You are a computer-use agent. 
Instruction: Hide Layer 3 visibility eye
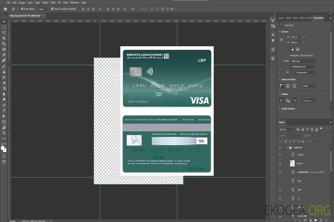280,164
